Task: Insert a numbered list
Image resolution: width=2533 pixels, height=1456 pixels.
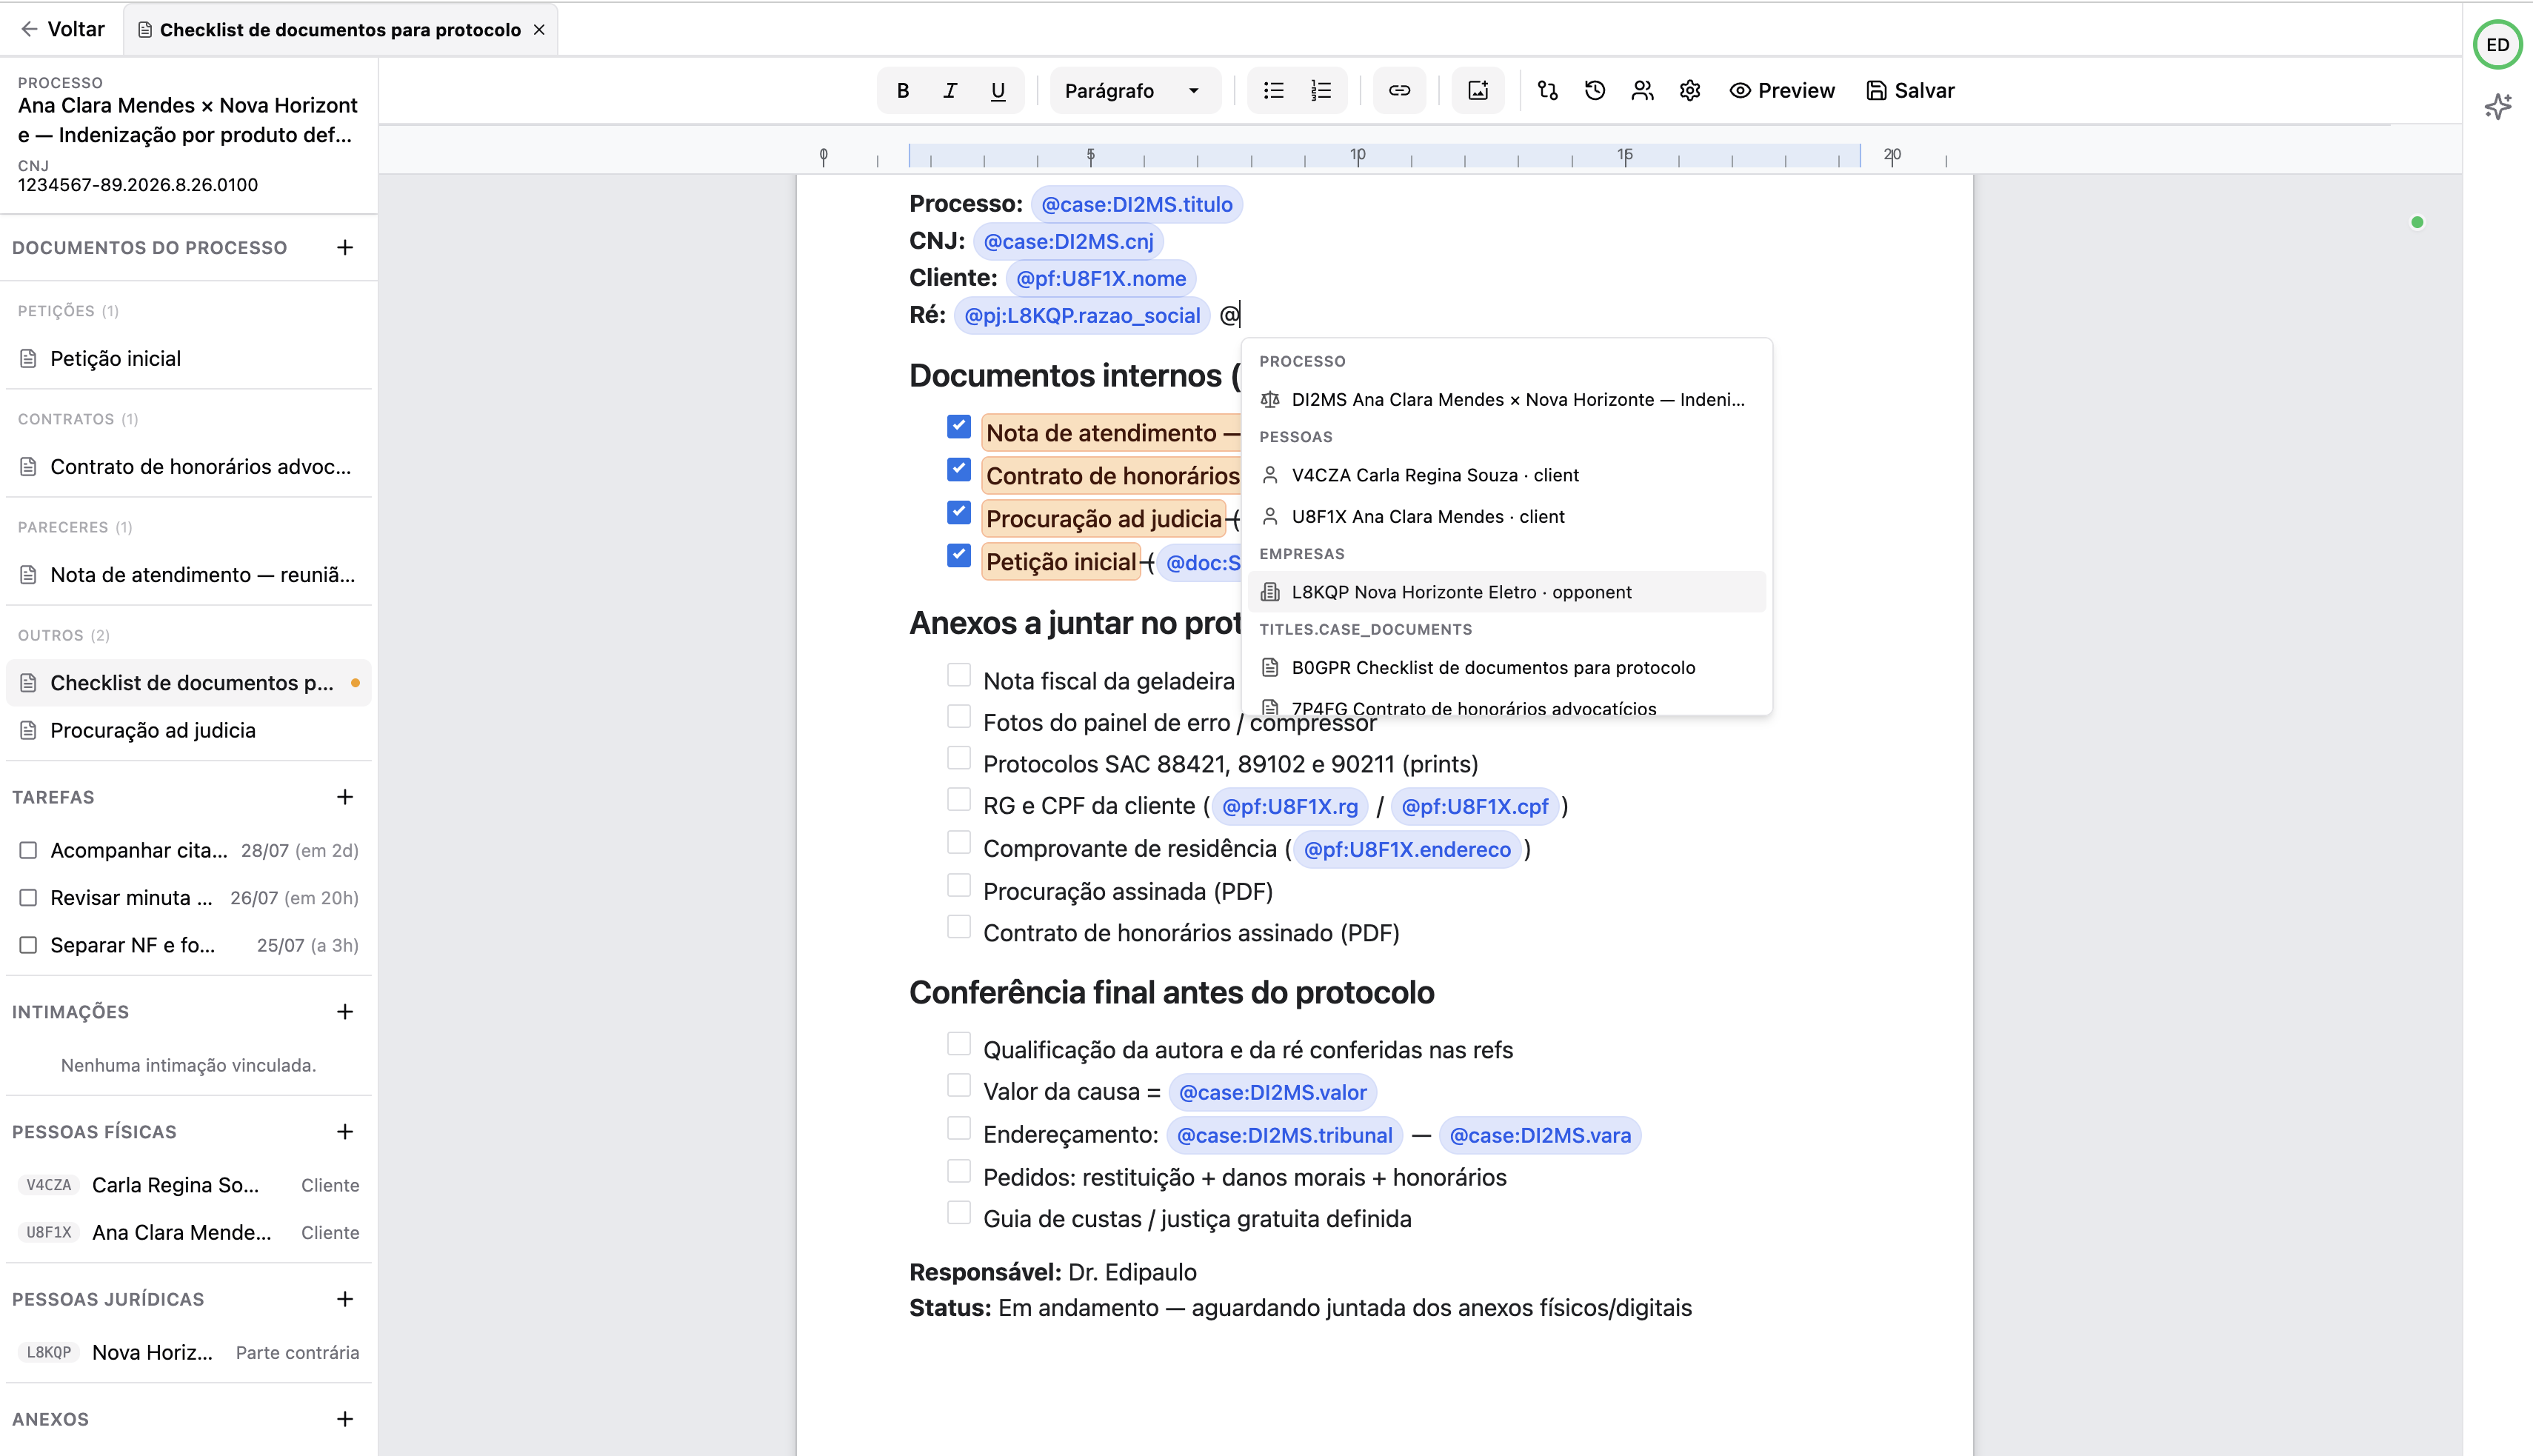Action: click(1321, 91)
